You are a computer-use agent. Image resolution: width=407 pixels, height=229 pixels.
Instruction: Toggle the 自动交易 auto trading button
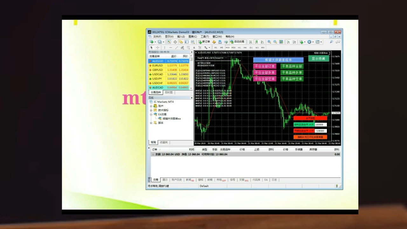click(x=237, y=42)
